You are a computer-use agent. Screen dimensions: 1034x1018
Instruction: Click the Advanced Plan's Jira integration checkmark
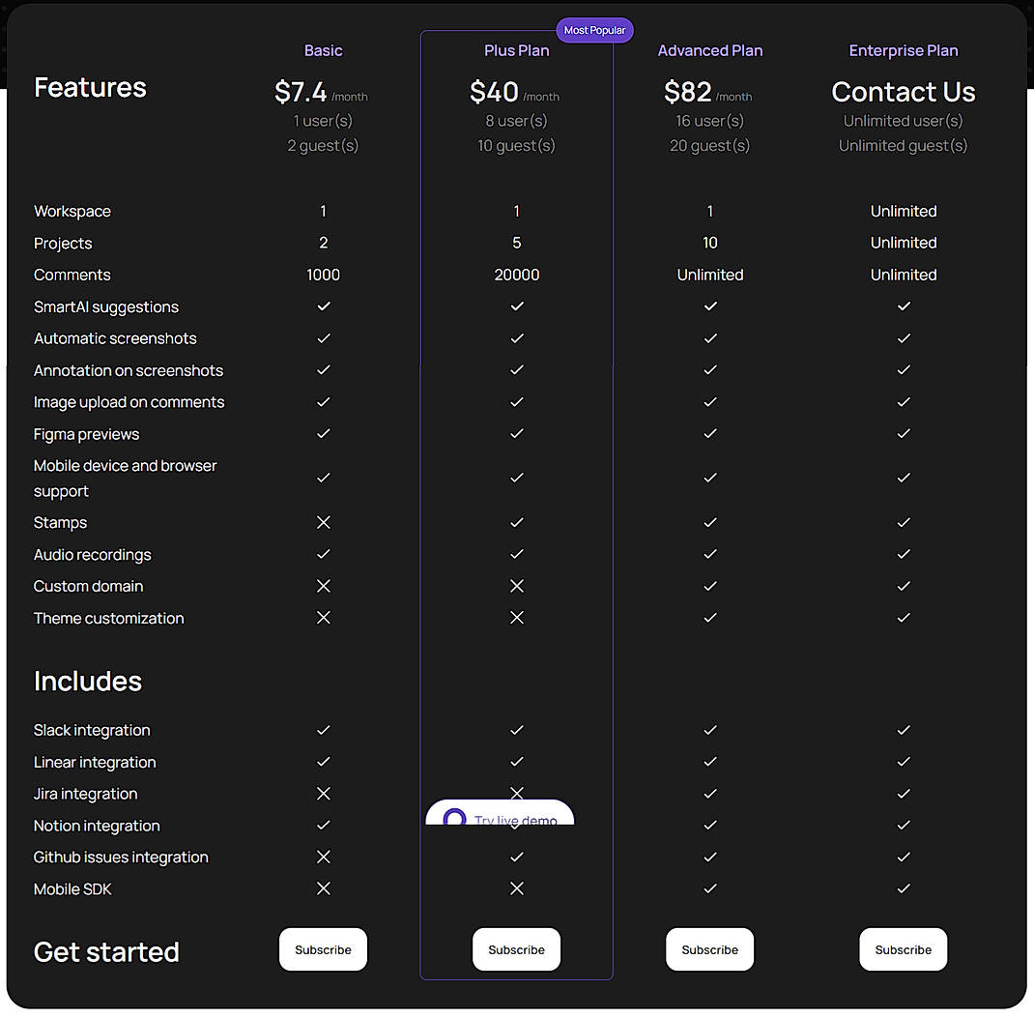(710, 794)
